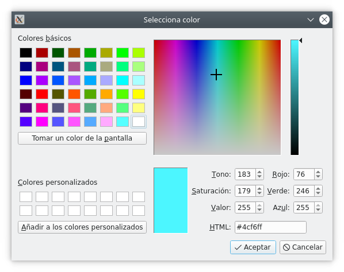Click the dropdown chevron in the title bar
This screenshot has height=272, width=344.
pyautogui.click(x=311, y=20)
